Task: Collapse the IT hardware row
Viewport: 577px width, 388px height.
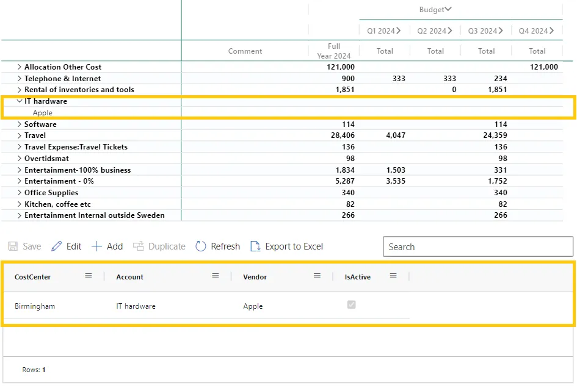Action: (x=20, y=101)
